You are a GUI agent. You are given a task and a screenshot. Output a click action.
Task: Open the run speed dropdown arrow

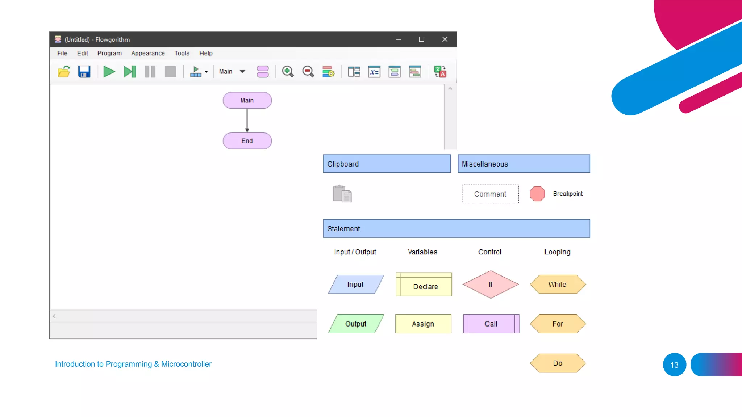point(206,72)
